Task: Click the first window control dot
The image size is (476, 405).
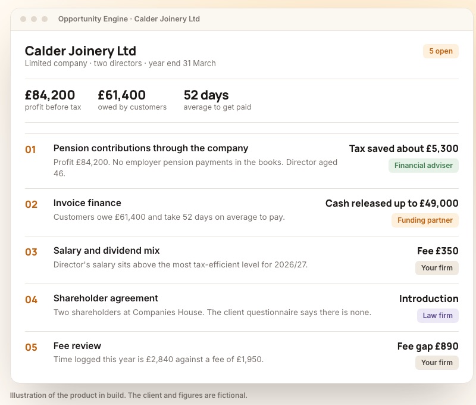Action: click(x=23, y=19)
